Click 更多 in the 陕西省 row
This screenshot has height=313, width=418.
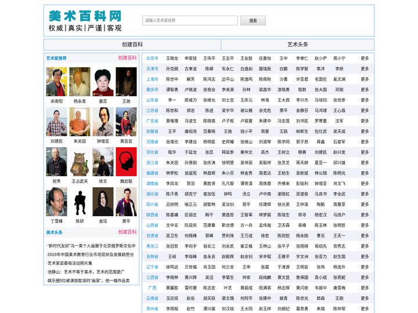pos(365,215)
